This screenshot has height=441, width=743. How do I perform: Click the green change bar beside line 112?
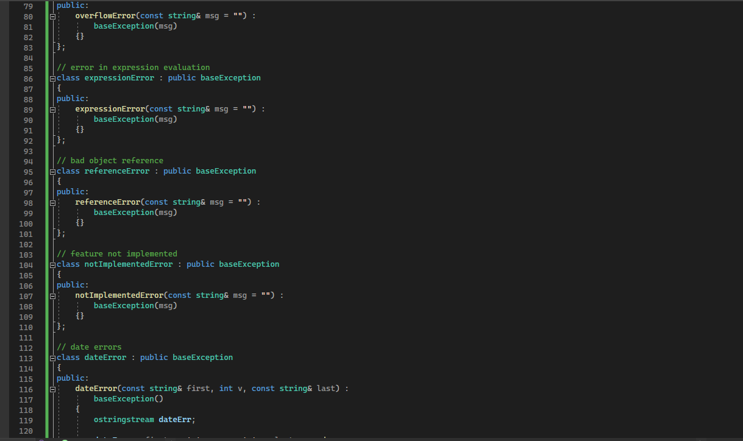[46, 347]
